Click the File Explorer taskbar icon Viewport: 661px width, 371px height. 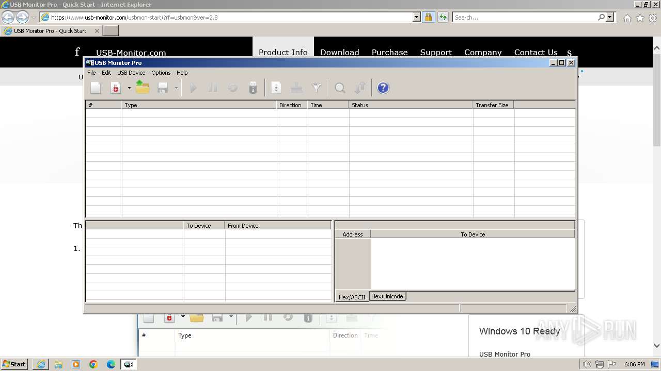coord(58,364)
